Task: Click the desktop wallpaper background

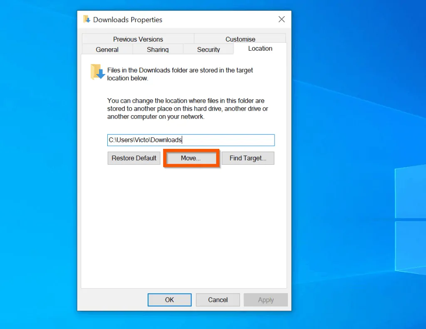Action: [37, 166]
